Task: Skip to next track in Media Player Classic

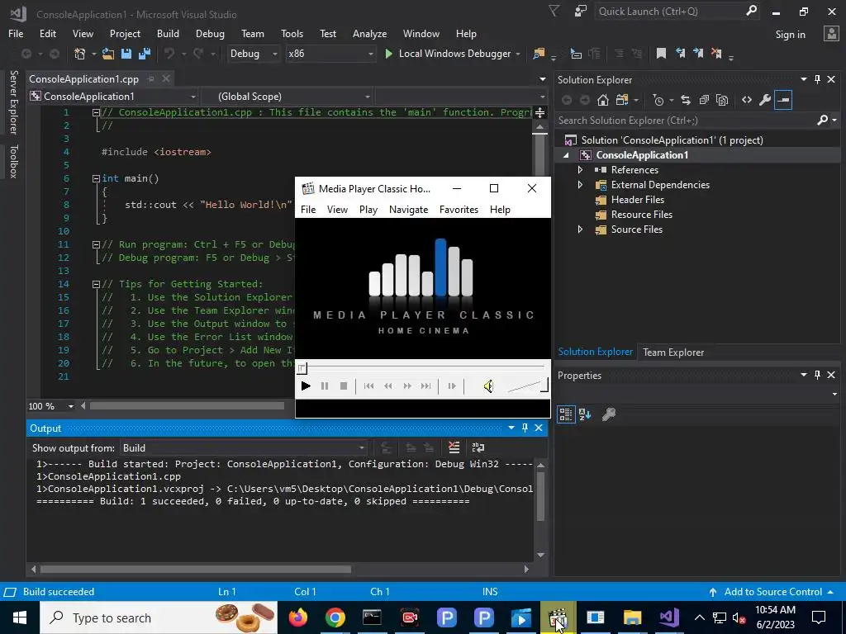Action: tap(426, 386)
